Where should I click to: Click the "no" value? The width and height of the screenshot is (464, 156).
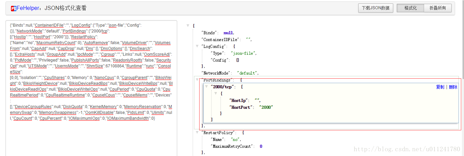(x=236, y=139)
